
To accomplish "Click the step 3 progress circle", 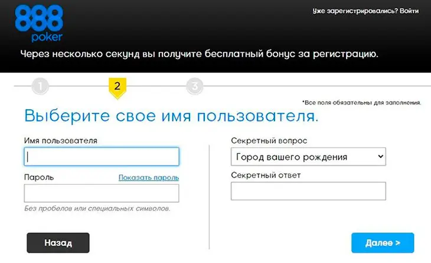I will (194, 87).
